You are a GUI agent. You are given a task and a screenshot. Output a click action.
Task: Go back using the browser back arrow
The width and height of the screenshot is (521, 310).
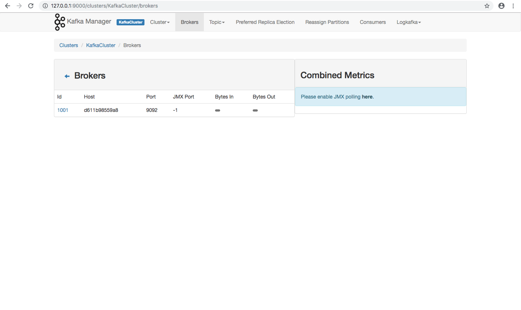tap(8, 6)
